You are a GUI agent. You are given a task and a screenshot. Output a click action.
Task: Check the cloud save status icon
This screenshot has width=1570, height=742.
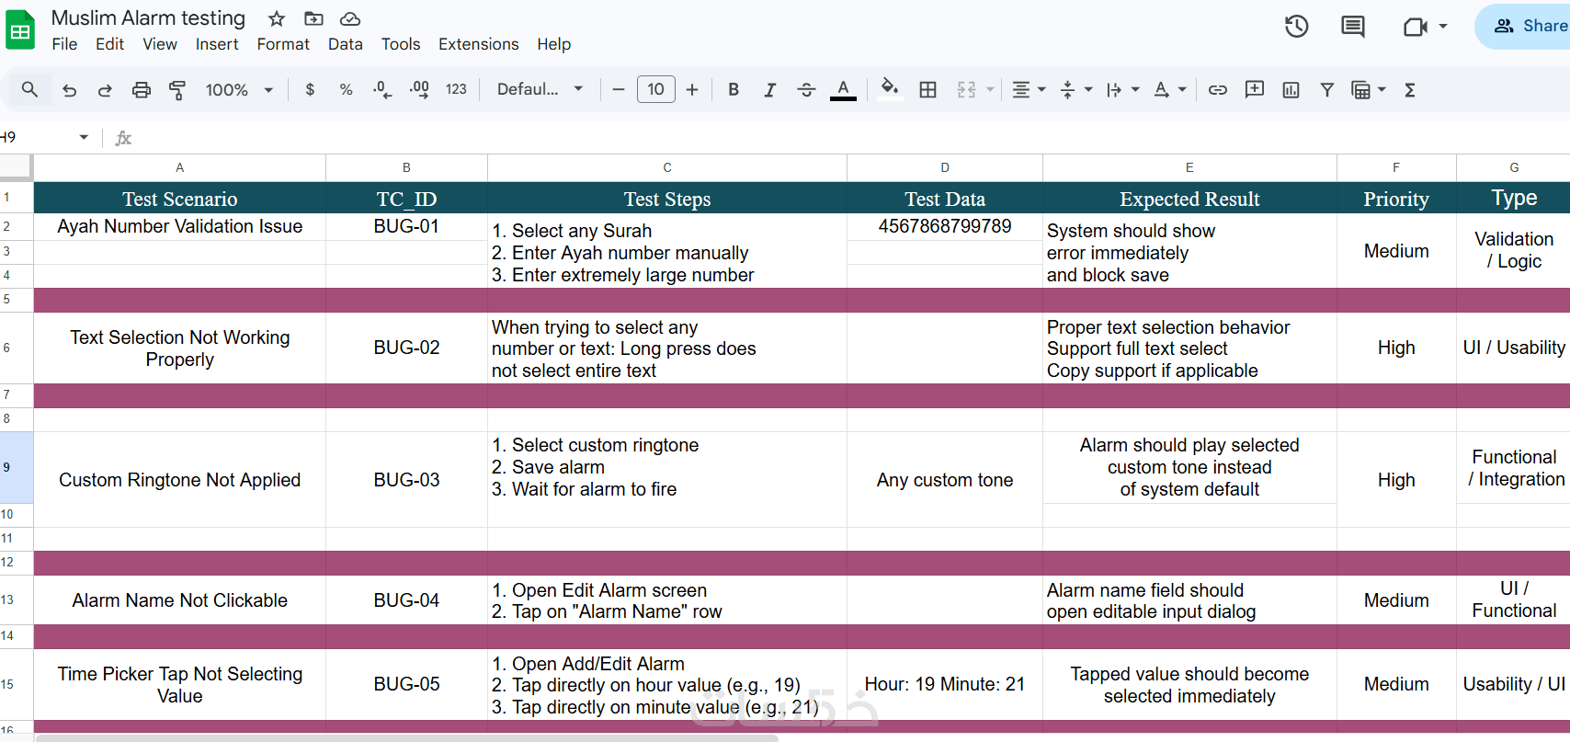349,18
